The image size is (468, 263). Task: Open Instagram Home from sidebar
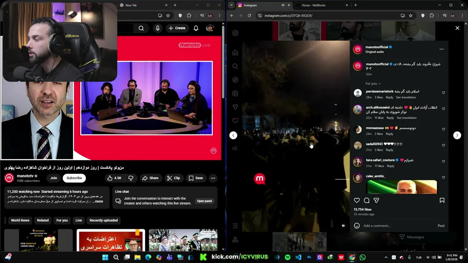235,53
